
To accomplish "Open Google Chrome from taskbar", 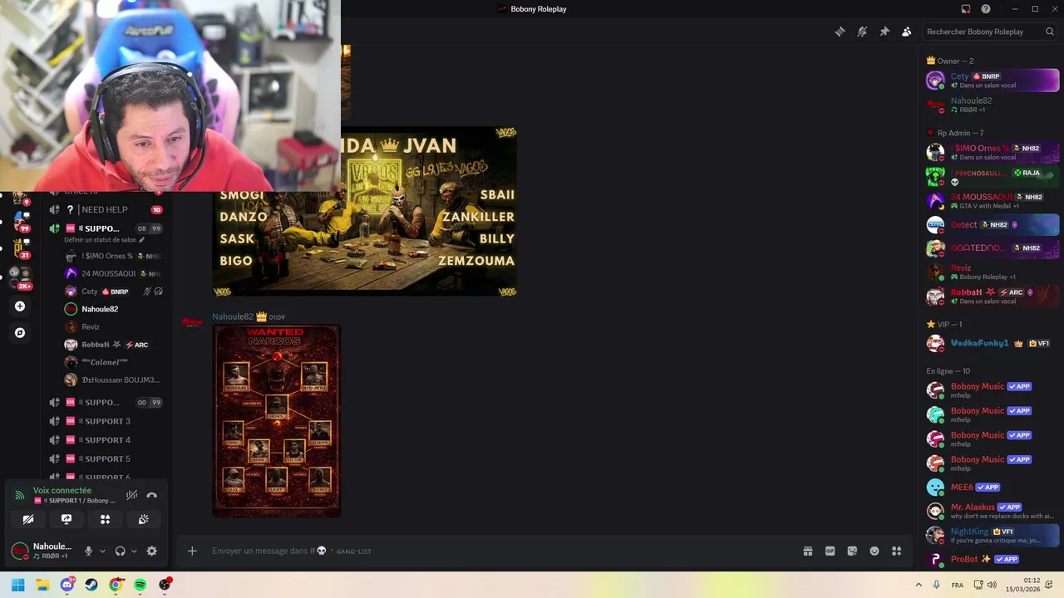I will pyautogui.click(x=116, y=585).
